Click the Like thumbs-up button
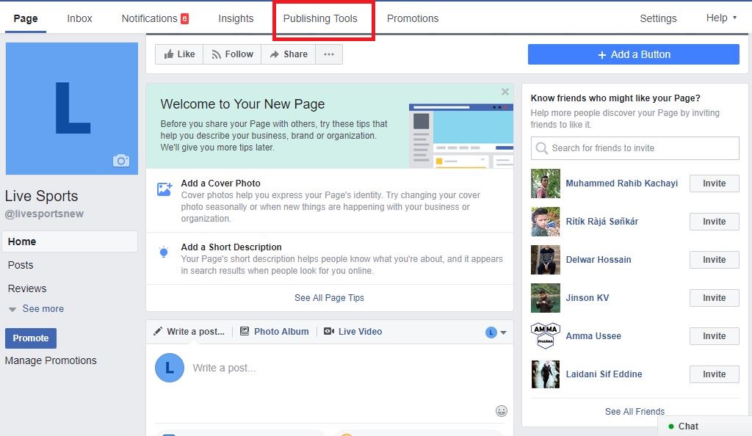The height and width of the screenshot is (436, 752). click(179, 54)
